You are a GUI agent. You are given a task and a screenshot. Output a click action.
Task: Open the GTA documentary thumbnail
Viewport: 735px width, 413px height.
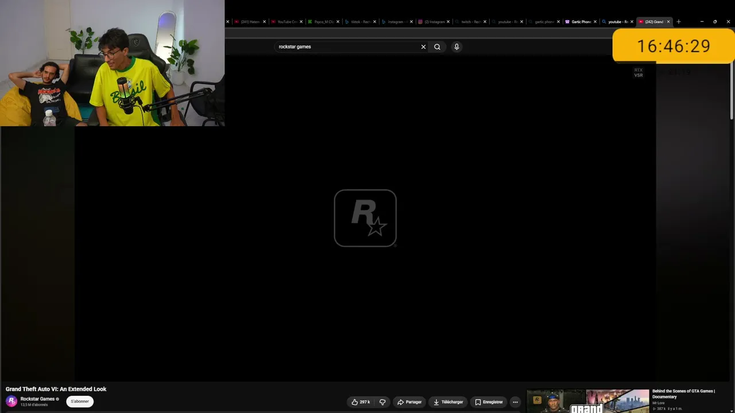(588, 401)
